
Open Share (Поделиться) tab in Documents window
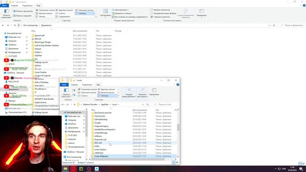tap(27, 6)
